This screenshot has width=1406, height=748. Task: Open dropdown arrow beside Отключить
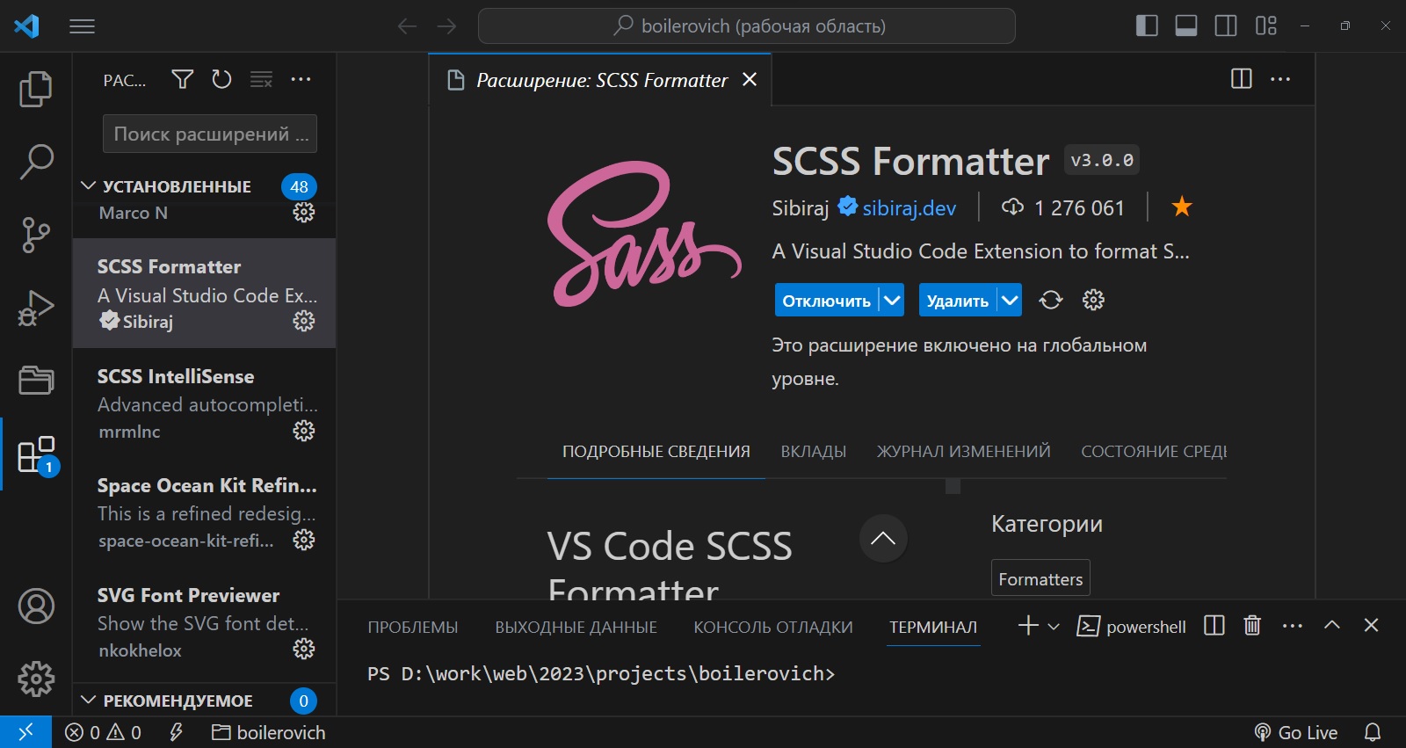(892, 301)
